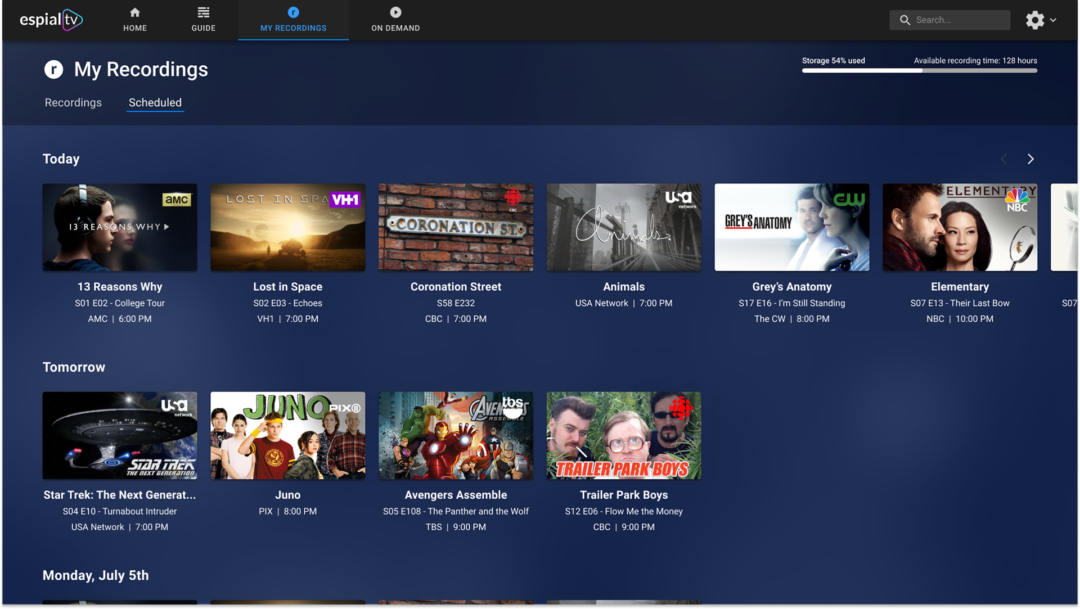Show next Today recordings with right arrow
The image size is (1080, 609).
[1030, 159]
